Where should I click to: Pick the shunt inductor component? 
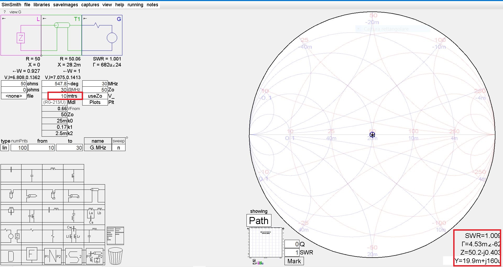tap(73, 173)
